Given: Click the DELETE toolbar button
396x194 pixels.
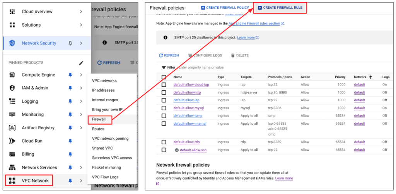Looking at the screenshot, I should [x=240, y=55].
